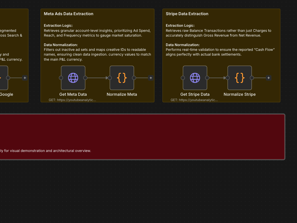Click Extraction Logic heading in Meta Ads note
Viewport: 297px width, 223px height.
(58, 26)
